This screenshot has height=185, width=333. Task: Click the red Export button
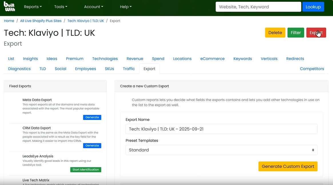click(x=316, y=33)
